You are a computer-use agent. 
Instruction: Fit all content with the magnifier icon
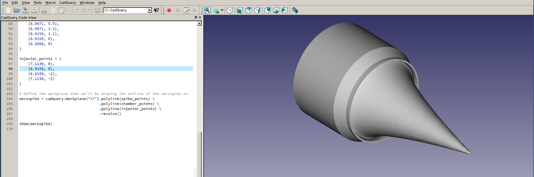coord(207,10)
